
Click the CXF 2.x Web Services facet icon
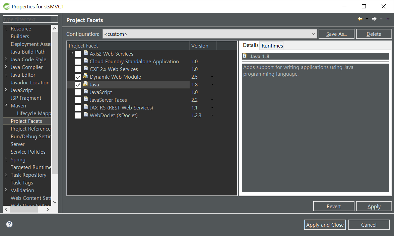click(x=86, y=69)
